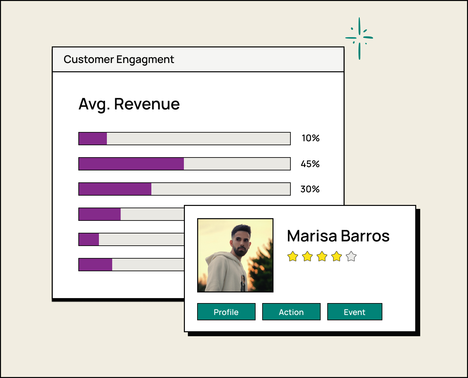Click the fourth yellow star

[x=337, y=256]
